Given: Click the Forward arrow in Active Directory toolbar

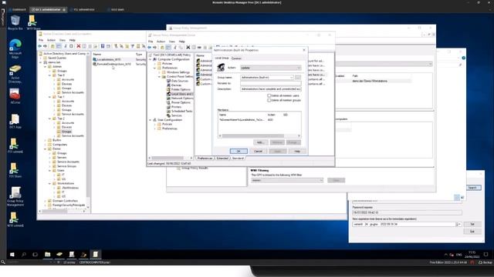Looking at the screenshot, I should [45, 46].
